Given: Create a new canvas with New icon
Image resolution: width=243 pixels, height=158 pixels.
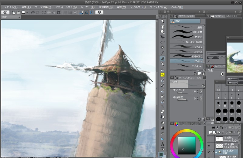Looking at the screenshot, I should pos(14,12).
